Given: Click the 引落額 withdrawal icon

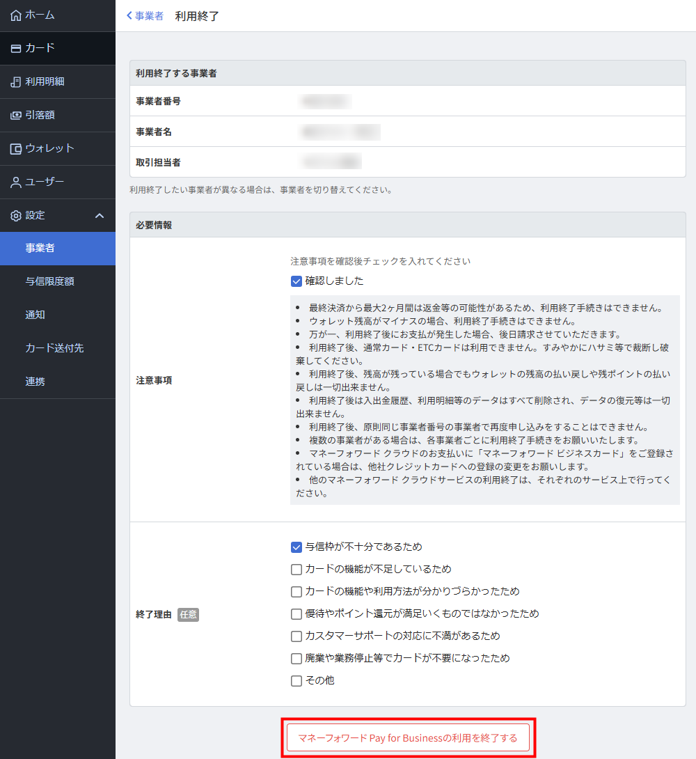Looking at the screenshot, I should coord(16,116).
